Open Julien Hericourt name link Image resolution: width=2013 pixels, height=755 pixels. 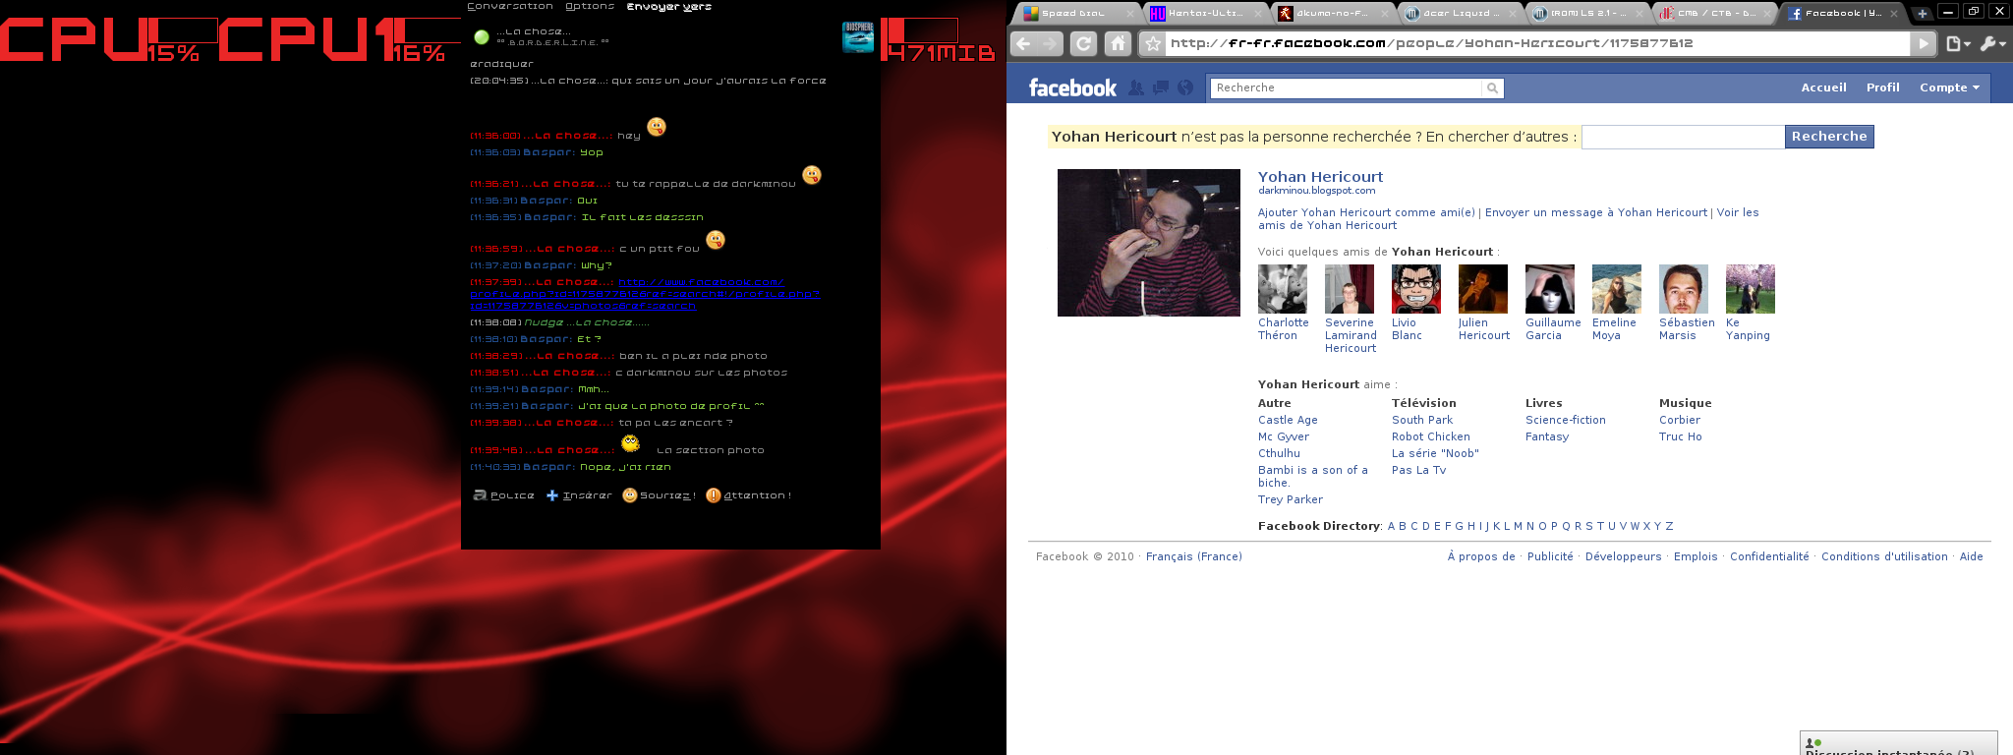[1484, 329]
